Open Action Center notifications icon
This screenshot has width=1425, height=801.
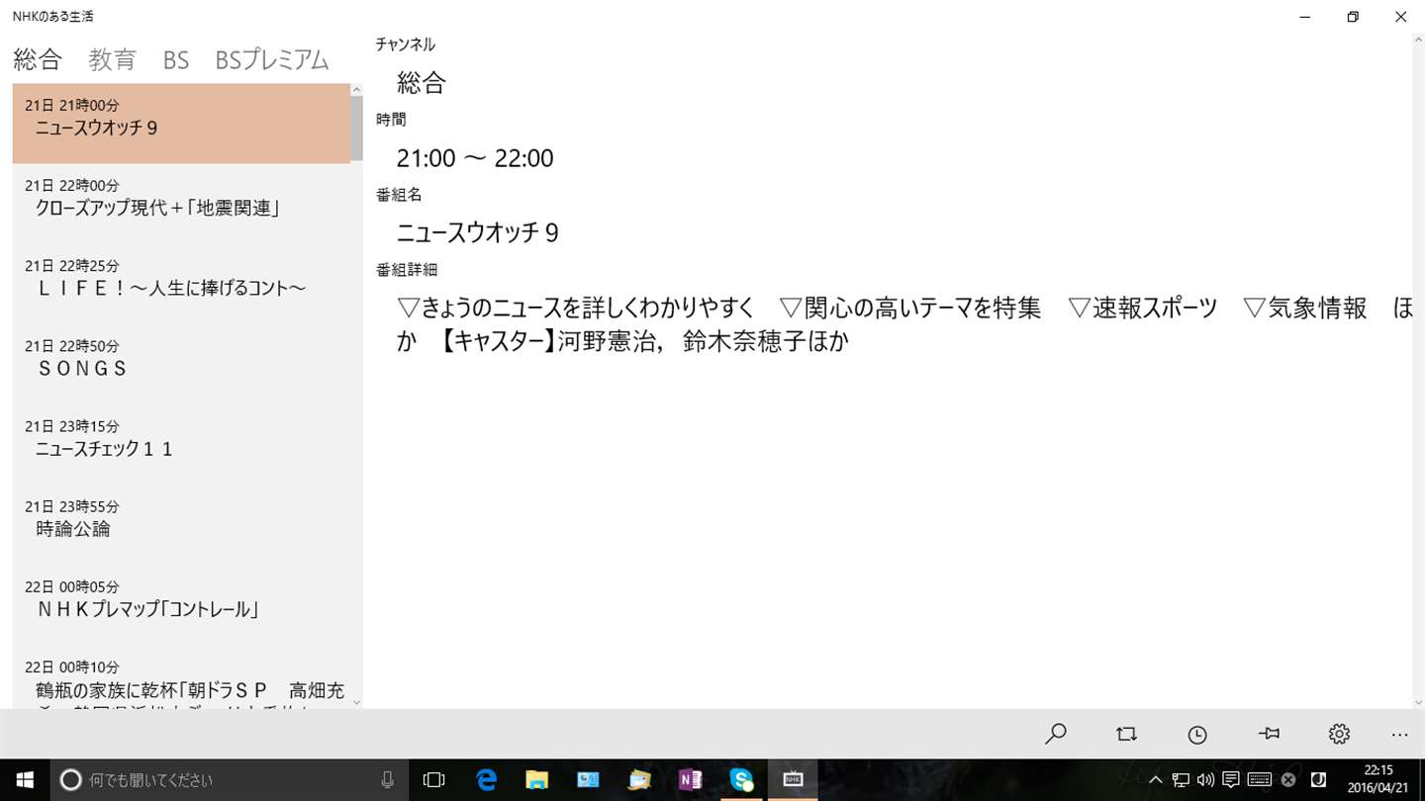[x=1231, y=780]
